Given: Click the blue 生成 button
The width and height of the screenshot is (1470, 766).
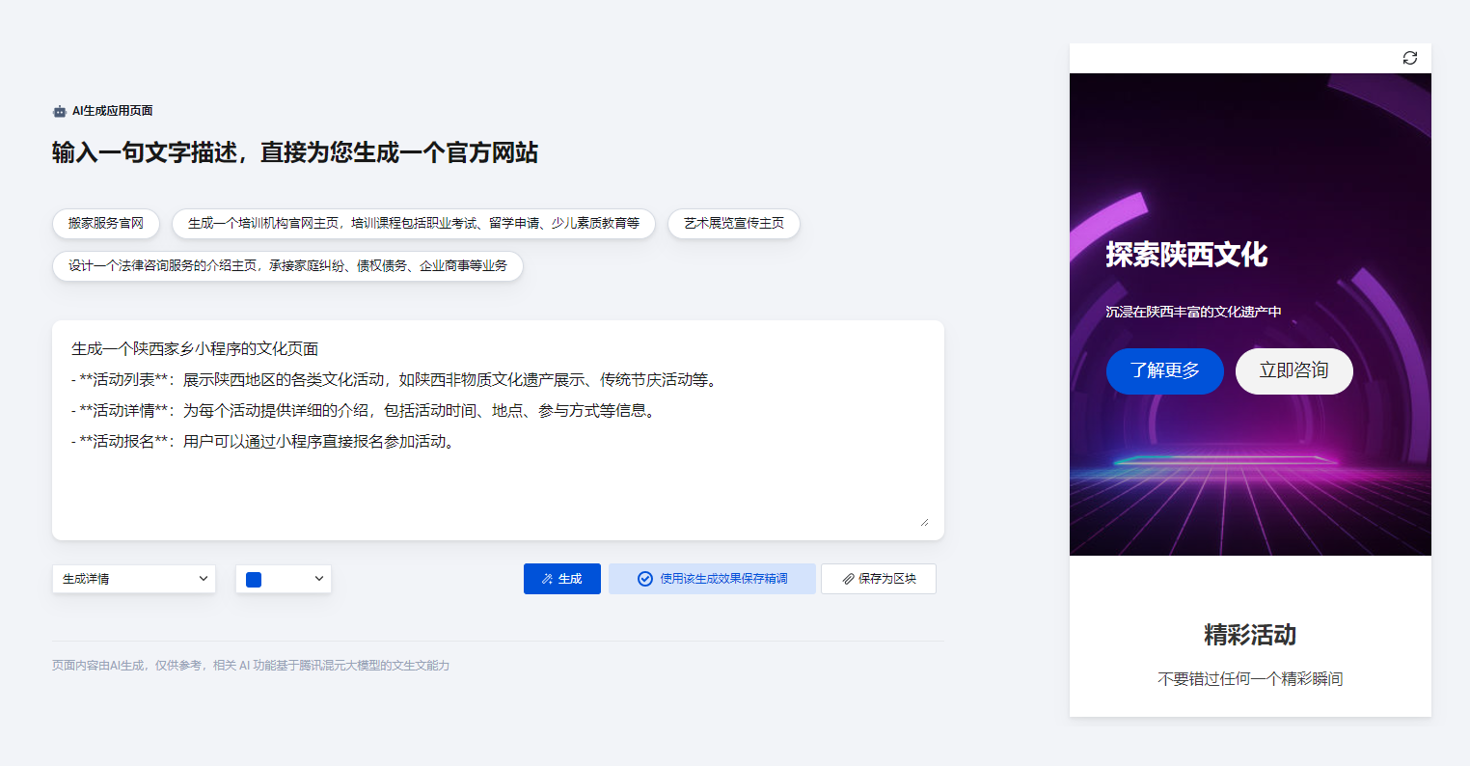Looking at the screenshot, I should pos(562,579).
